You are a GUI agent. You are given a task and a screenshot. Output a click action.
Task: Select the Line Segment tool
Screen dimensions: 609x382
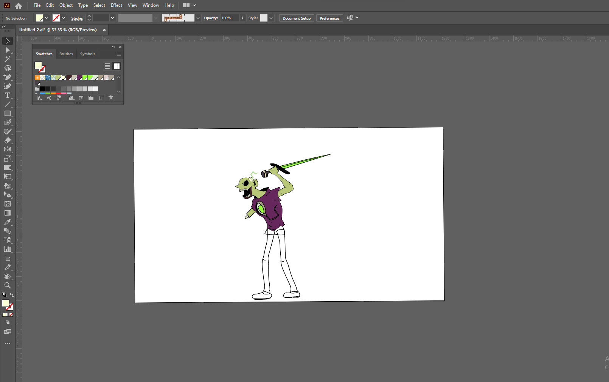click(7, 104)
